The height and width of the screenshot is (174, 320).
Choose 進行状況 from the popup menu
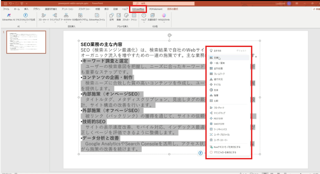click(228, 79)
